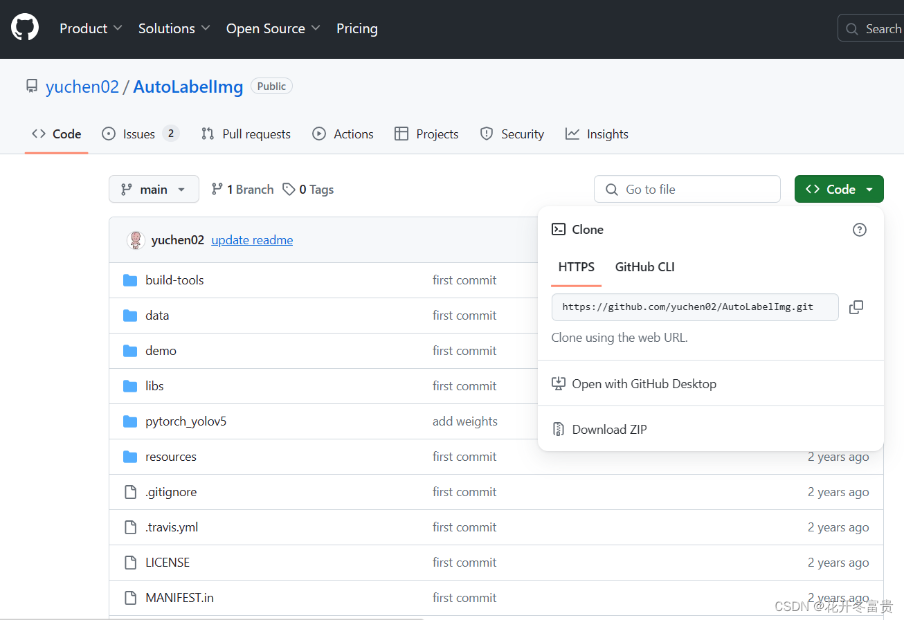The image size is (904, 620).
Task: Focus the header Search field
Action: 871,29
